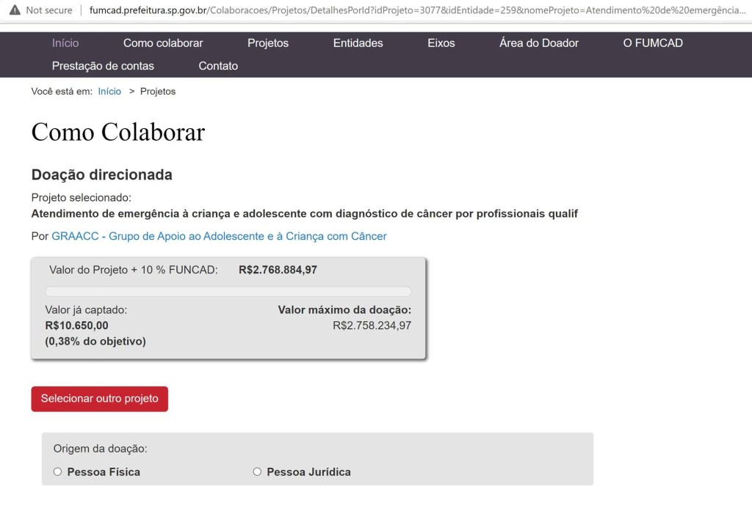Open Área do Doador page
The height and width of the screenshot is (508, 752).
click(539, 43)
